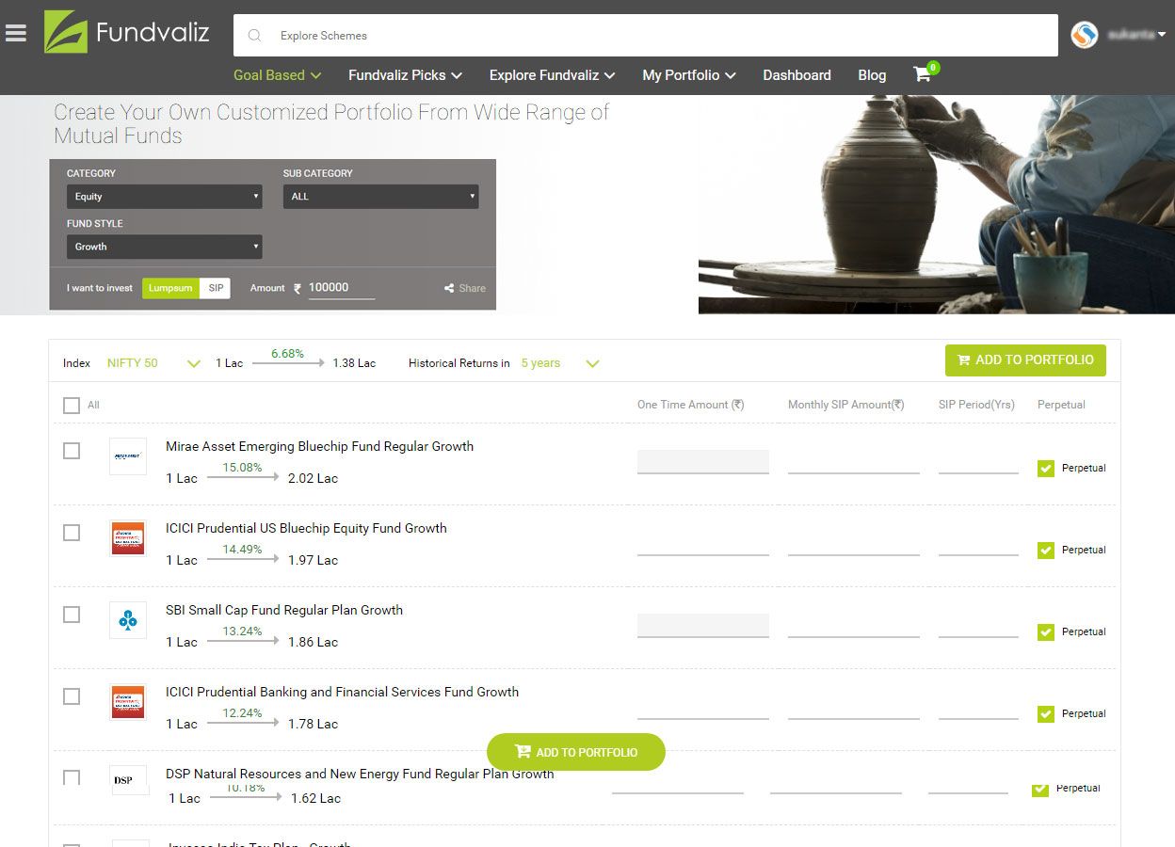Open ICICI Prudential US Bluechip logo
Screen dimensions: 1175x847
[x=128, y=537]
